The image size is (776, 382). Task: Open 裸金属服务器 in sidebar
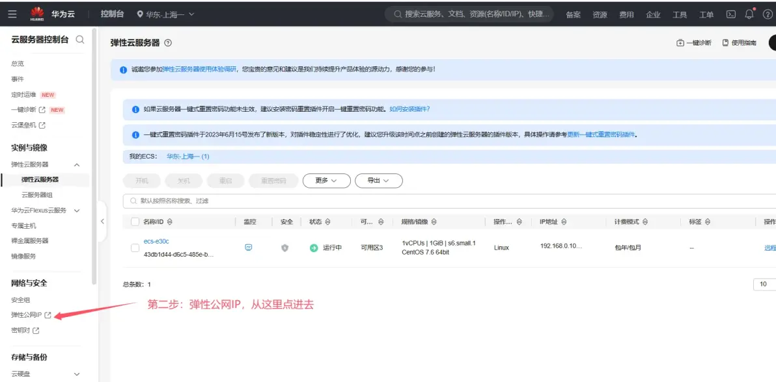click(x=30, y=240)
